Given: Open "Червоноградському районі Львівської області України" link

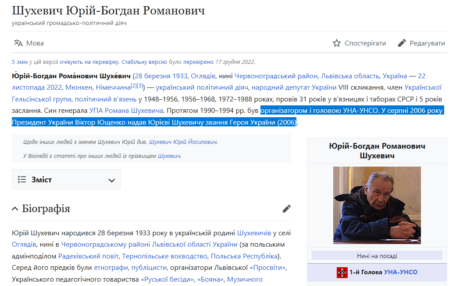Looking at the screenshot, I should pos(149,244).
